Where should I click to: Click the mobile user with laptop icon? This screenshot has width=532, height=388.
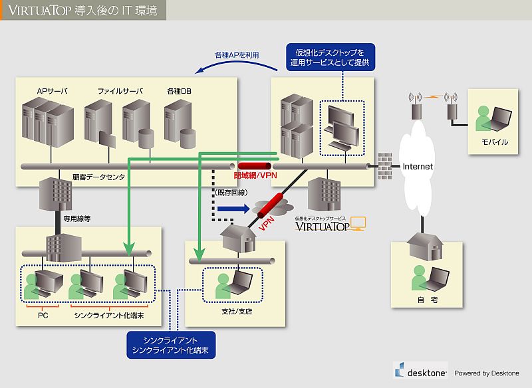[493, 119]
